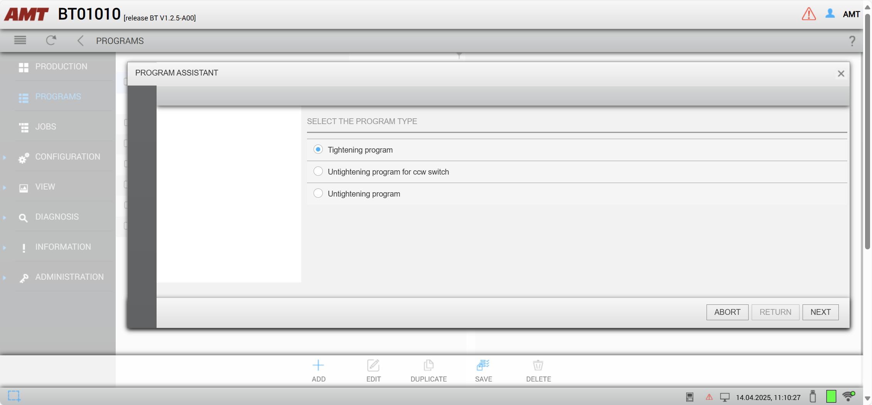Click the vertical scrollbar thumb

[868, 131]
